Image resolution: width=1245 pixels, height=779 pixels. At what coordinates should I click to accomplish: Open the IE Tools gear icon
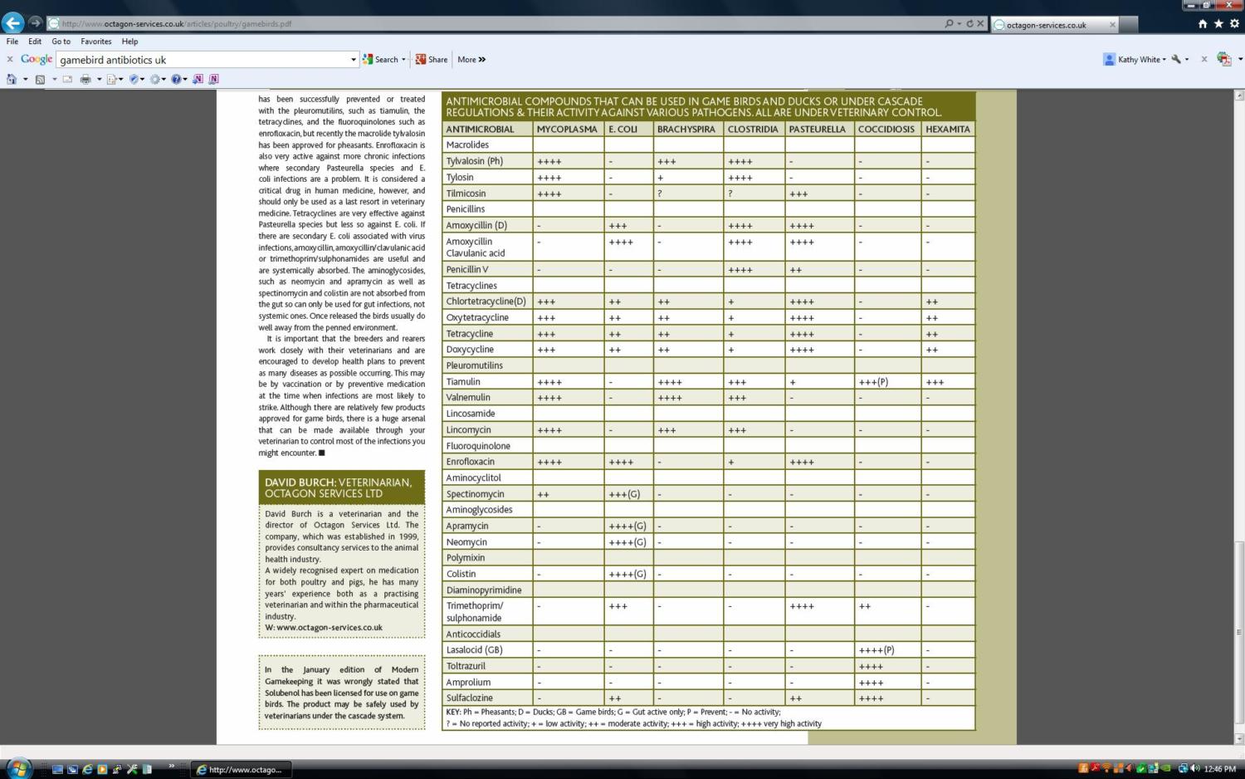[1234, 24]
